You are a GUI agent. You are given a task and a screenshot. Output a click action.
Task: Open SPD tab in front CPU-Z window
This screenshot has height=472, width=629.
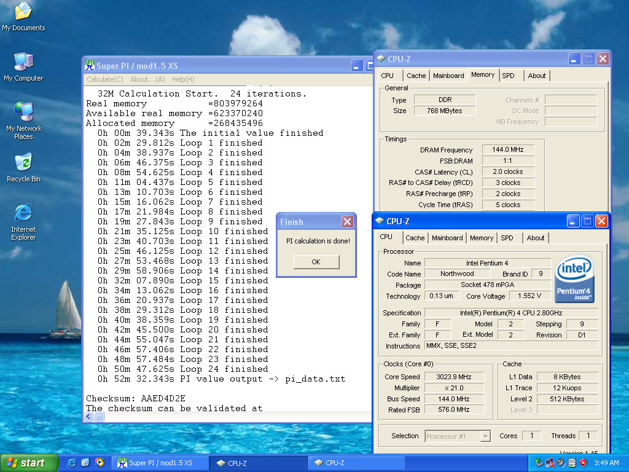tap(507, 238)
